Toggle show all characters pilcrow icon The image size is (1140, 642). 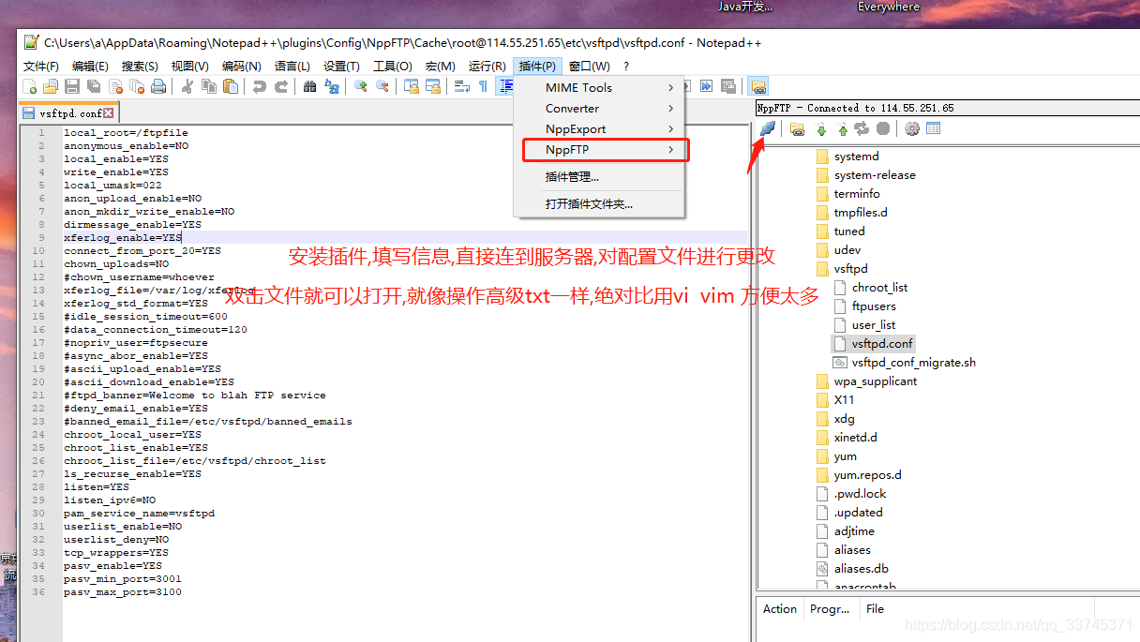coord(483,86)
